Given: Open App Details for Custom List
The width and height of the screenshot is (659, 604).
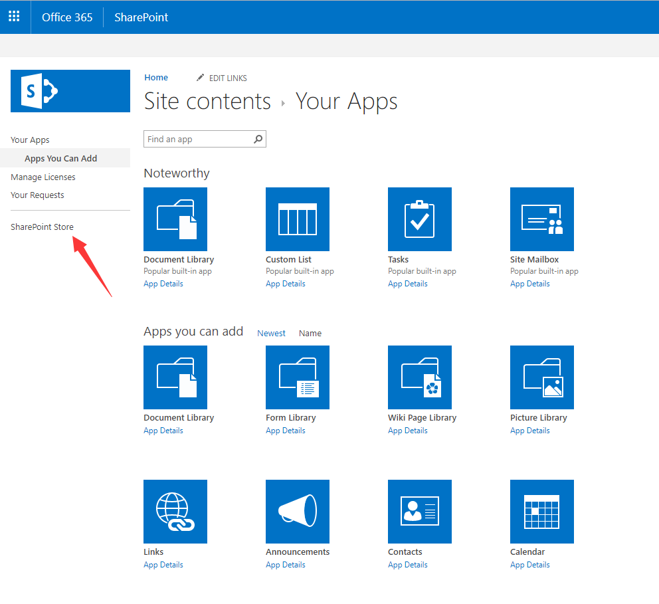Looking at the screenshot, I should 286,284.
